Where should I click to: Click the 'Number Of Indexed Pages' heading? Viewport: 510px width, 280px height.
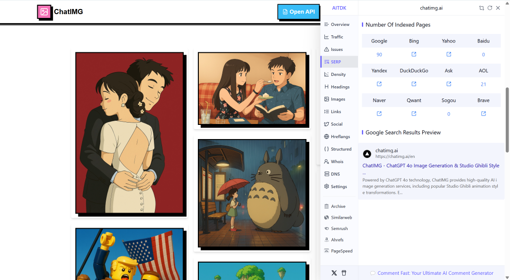click(x=398, y=25)
